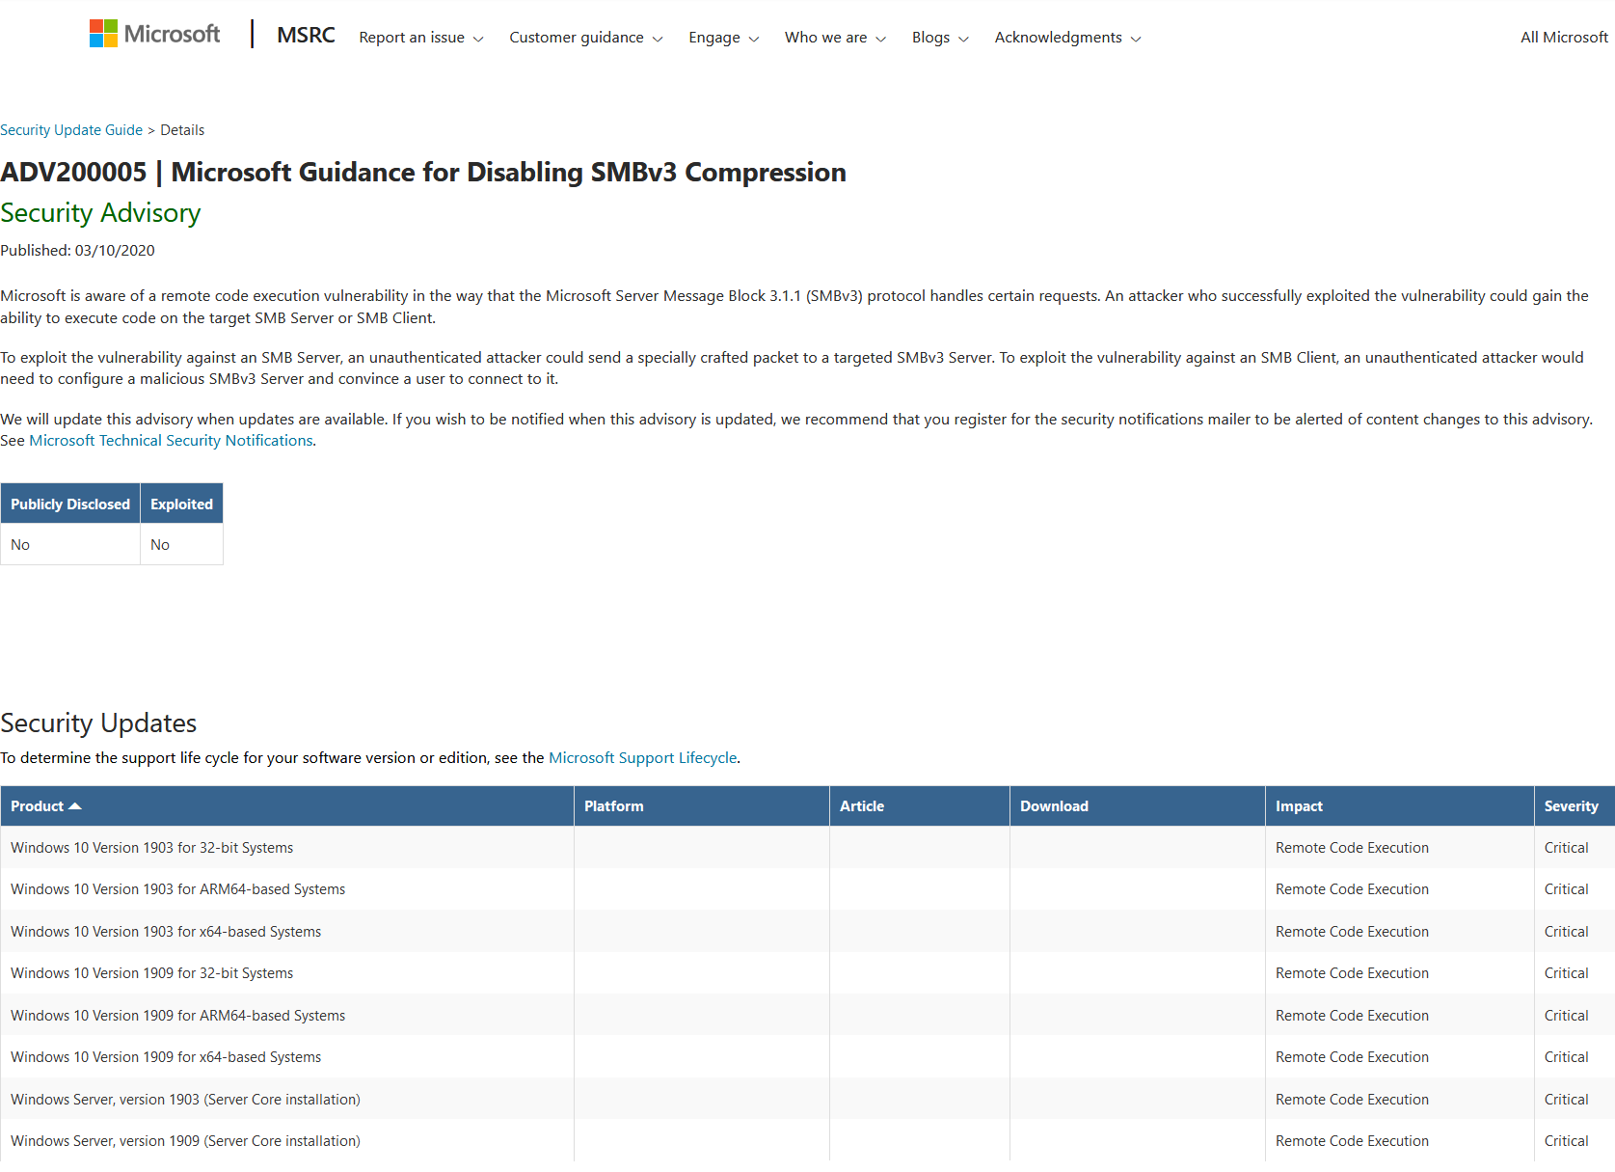Open the Microsoft Support Lifecycle link
This screenshot has height=1172, width=1615.
[643, 758]
